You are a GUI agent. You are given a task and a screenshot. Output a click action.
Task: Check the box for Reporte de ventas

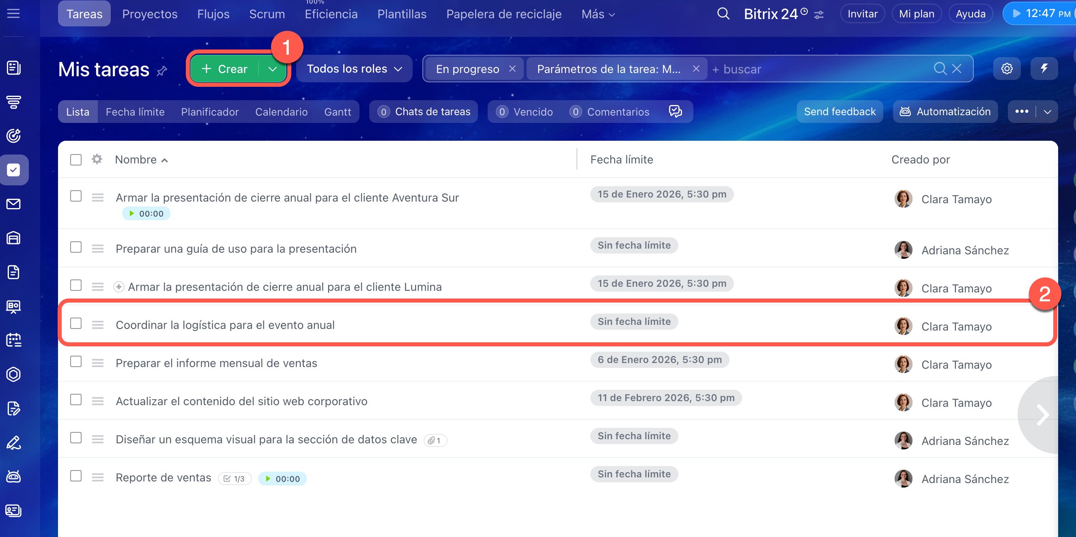click(x=75, y=476)
